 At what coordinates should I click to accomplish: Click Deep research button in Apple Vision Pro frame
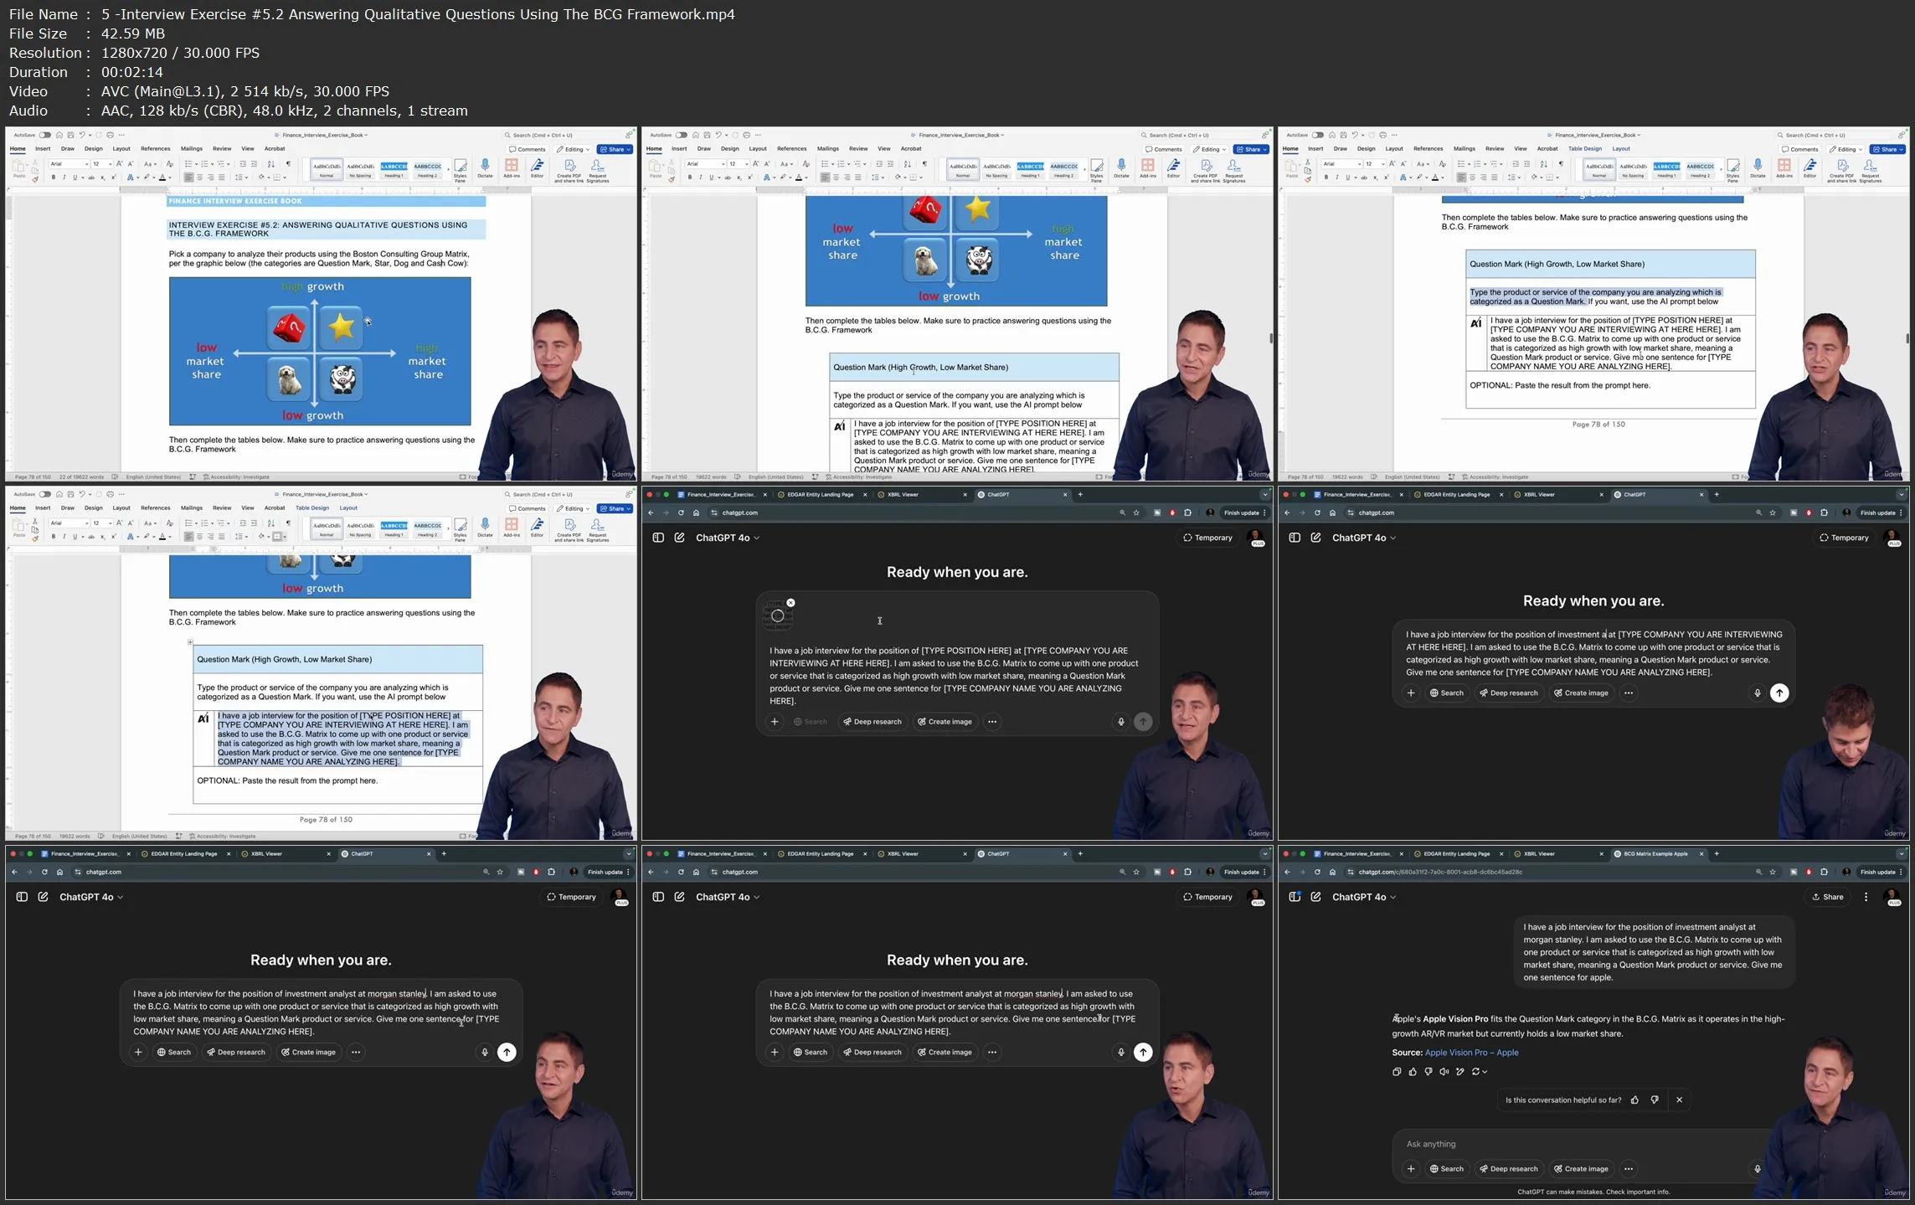point(1508,1169)
